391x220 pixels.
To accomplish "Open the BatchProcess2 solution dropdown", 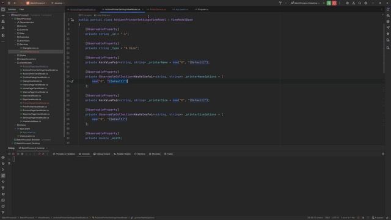I will [x=37, y=3].
